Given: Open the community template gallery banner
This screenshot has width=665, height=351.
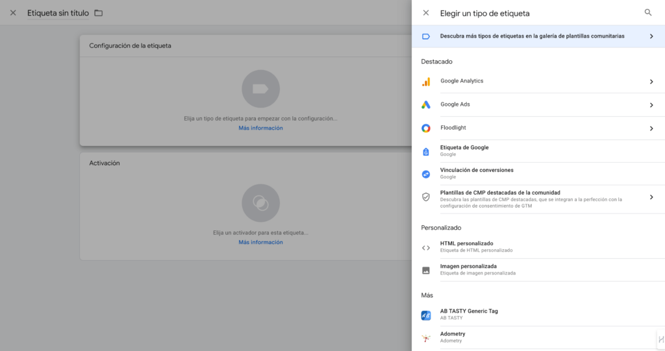Looking at the screenshot, I should click(x=538, y=36).
